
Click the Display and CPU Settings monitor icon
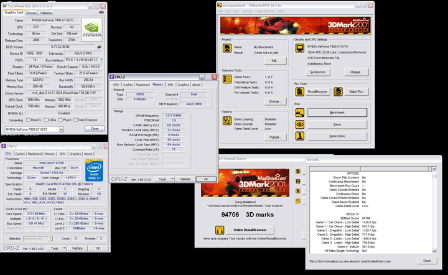[300, 48]
